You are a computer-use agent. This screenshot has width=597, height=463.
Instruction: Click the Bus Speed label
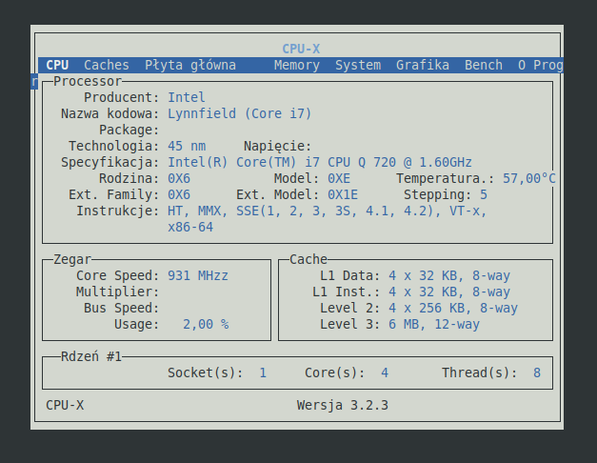(x=121, y=308)
